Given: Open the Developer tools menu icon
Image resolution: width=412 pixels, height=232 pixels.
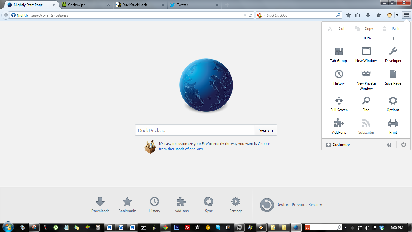Looking at the screenshot, I should (x=393, y=55).
